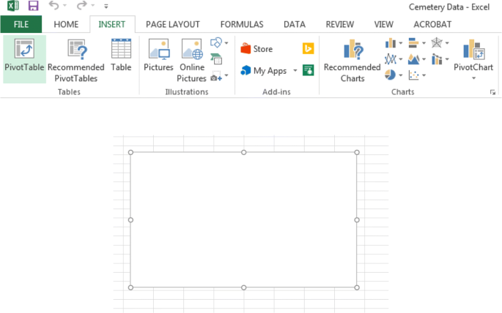Open the DATA tab
The height and width of the screenshot is (313, 502).
pyautogui.click(x=294, y=24)
